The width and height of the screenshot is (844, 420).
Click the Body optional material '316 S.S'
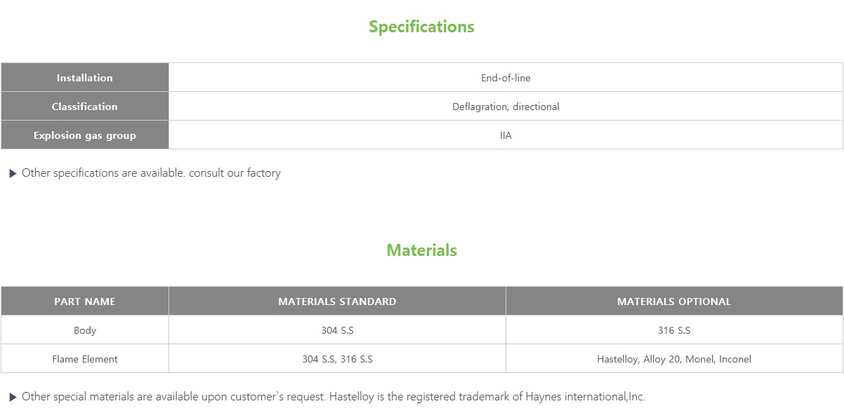674,330
